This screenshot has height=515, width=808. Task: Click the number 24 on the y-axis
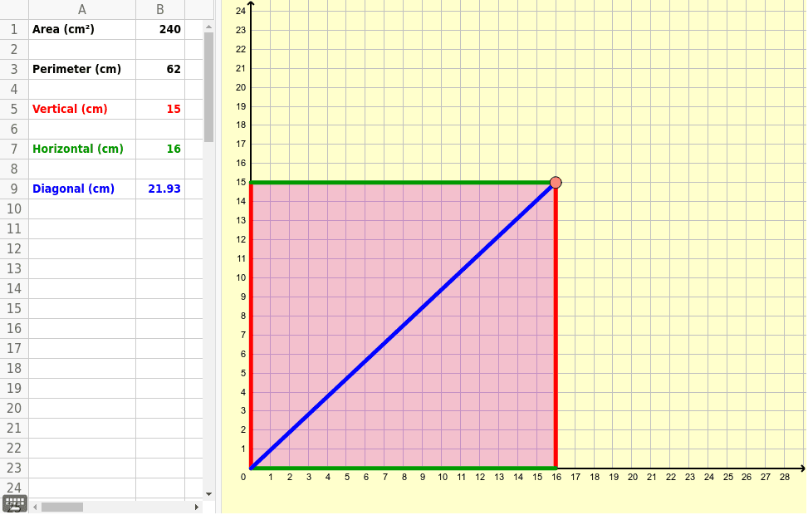(x=241, y=11)
